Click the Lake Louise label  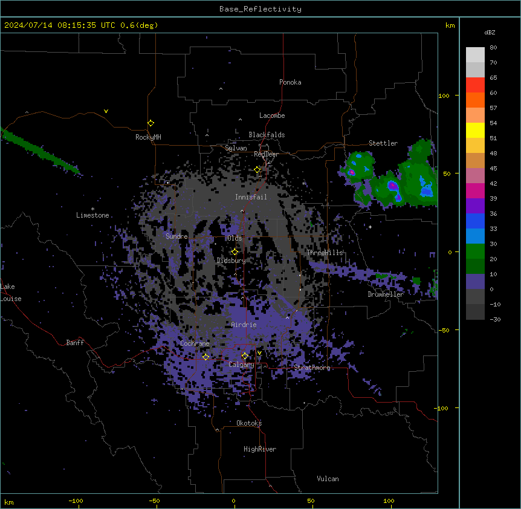[x=10, y=293]
